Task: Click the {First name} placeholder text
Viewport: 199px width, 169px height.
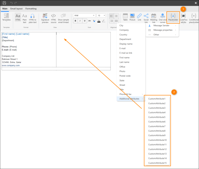Action: click(x=9, y=34)
